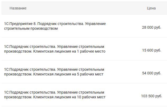
Task: Sort by the Цена column header
Action: pos(151,8)
